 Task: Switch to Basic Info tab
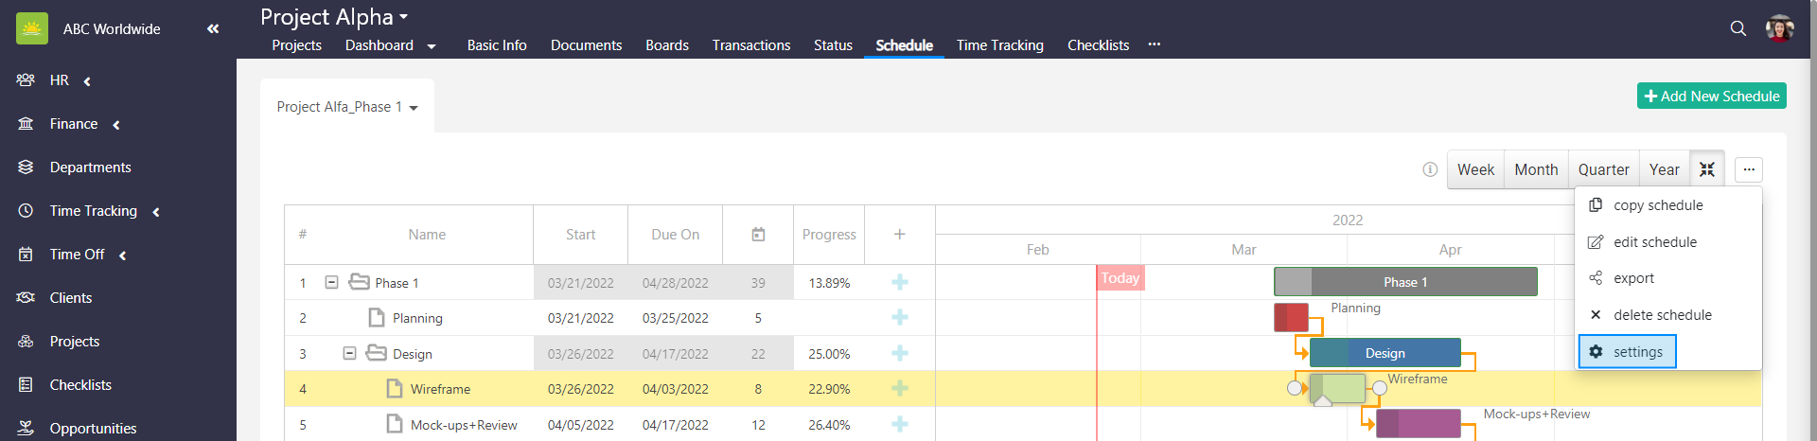click(497, 45)
